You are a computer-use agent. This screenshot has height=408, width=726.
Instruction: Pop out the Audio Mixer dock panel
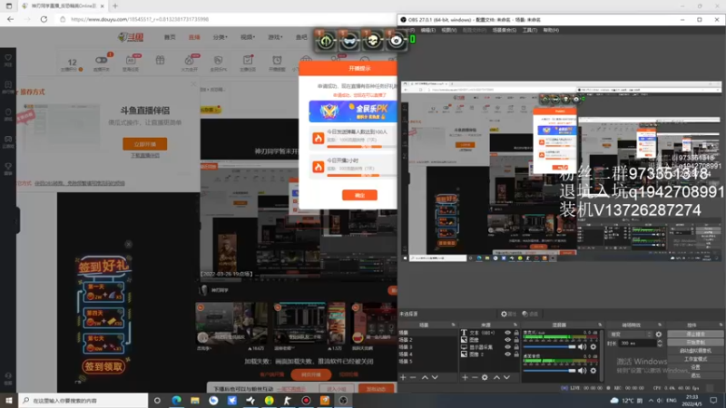(600, 325)
